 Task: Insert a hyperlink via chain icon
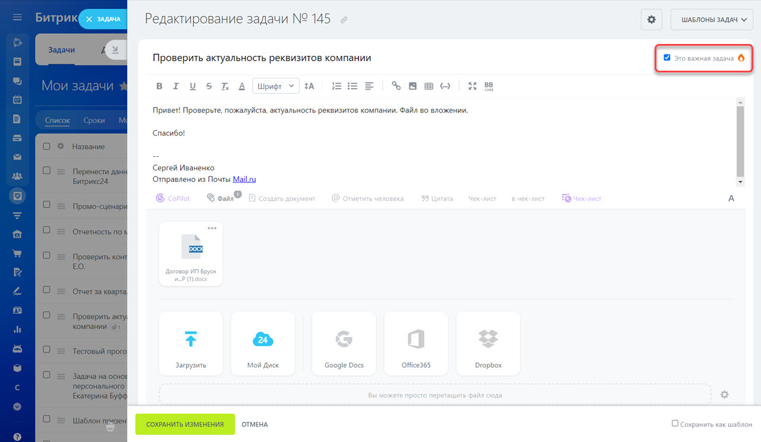point(396,86)
